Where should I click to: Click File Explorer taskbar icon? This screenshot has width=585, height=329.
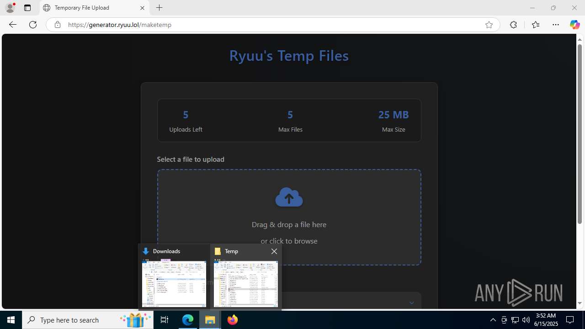(210, 320)
